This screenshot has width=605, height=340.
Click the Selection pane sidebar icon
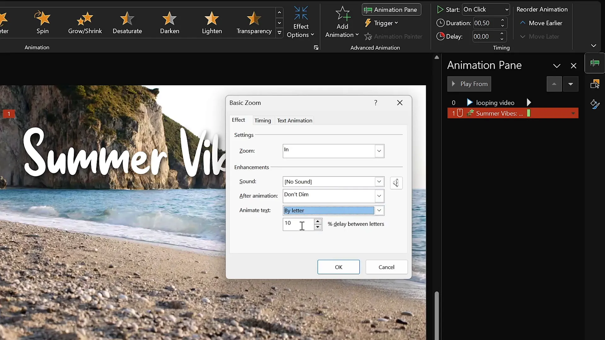595,84
